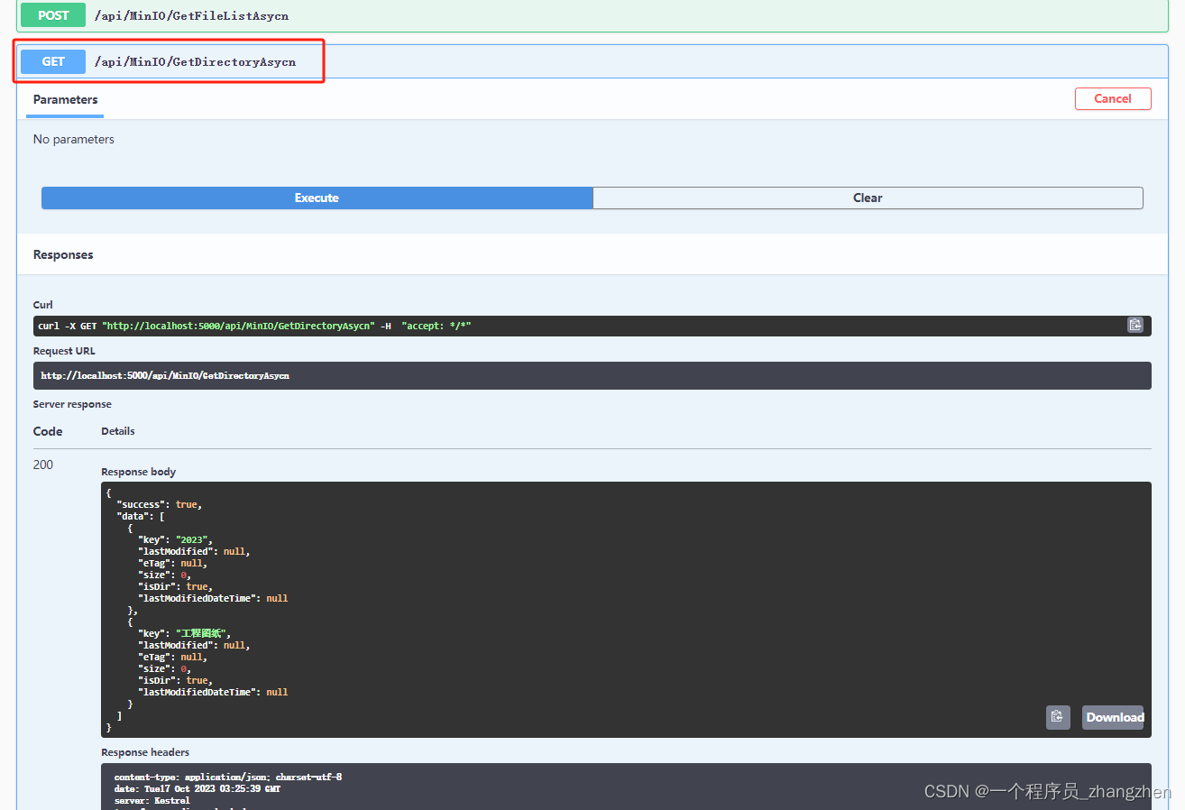Click the Curl label
This screenshot has width=1185, height=810.
(x=43, y=305)
